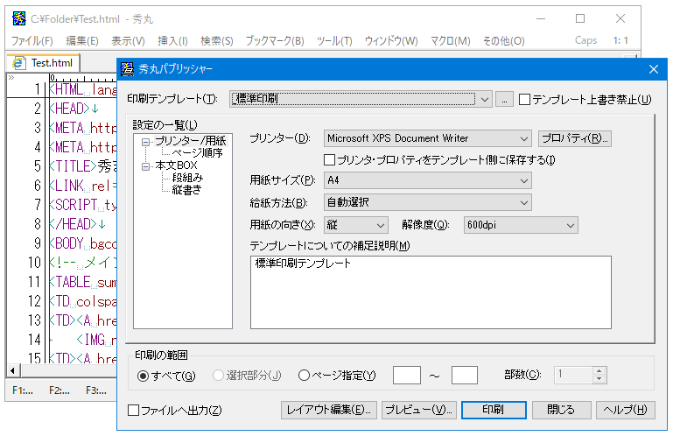This screenshot has height=436, width=673.
Task: Open the 用紙サイズ A4 dropdown
Action: pyautogui.click(x=523, y=180)
